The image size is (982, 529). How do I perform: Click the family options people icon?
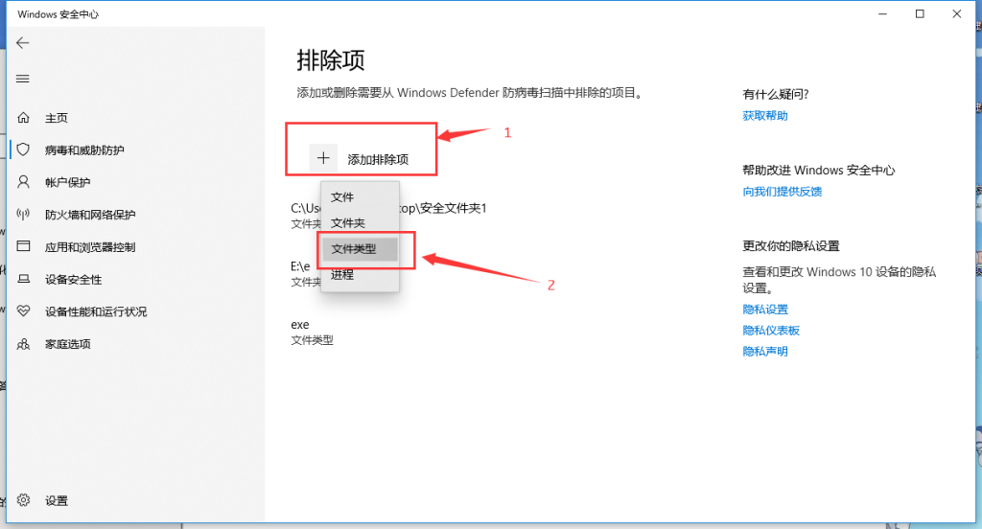pyautogui.click(x=24, y=344)
